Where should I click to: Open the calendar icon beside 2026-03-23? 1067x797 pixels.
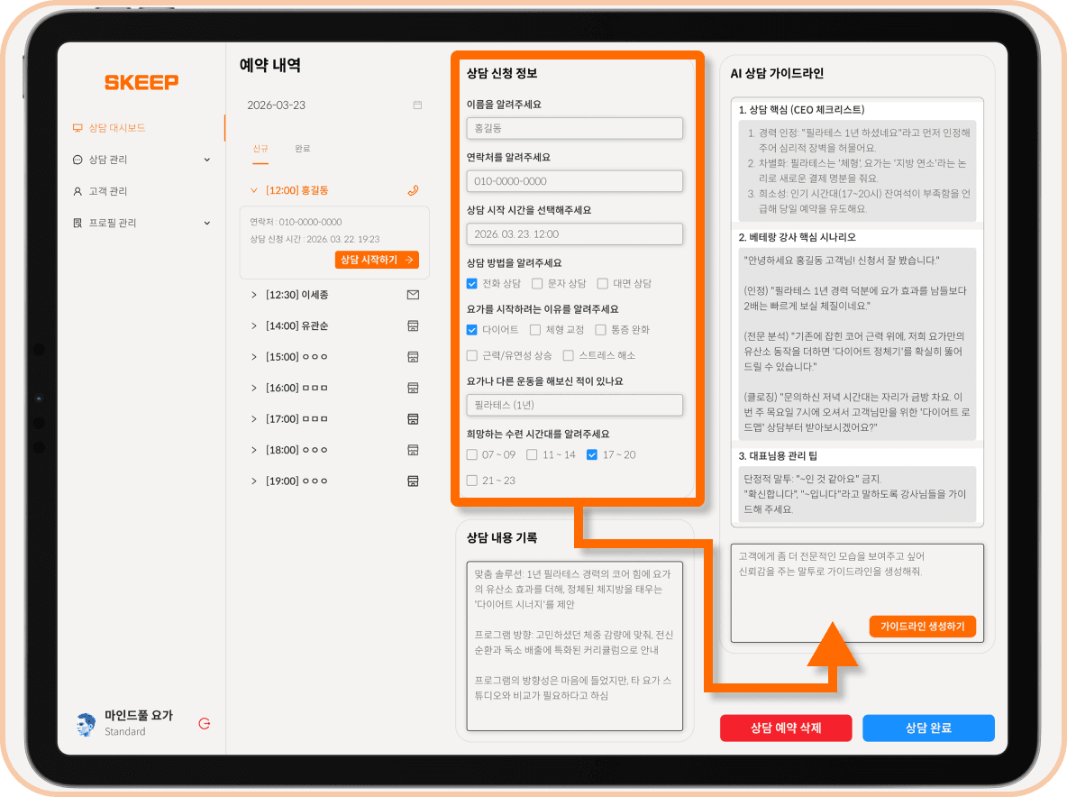417,105
